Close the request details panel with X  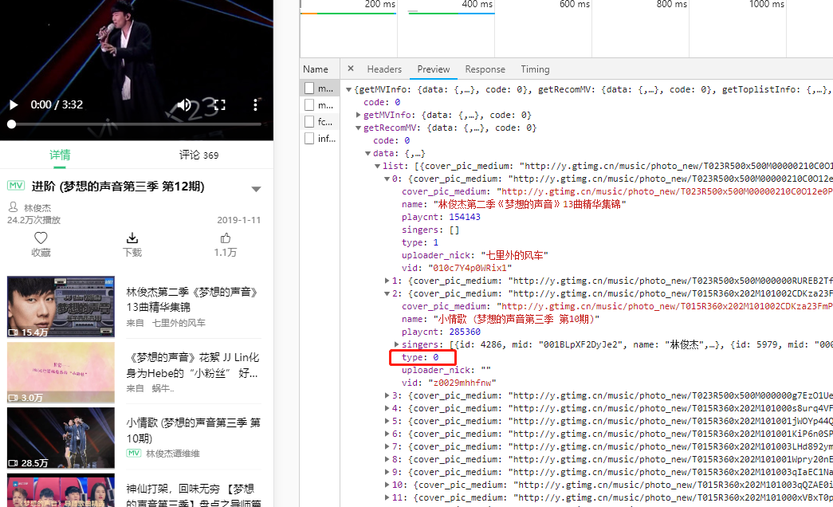pyautogui.click(x=350, y=69)
